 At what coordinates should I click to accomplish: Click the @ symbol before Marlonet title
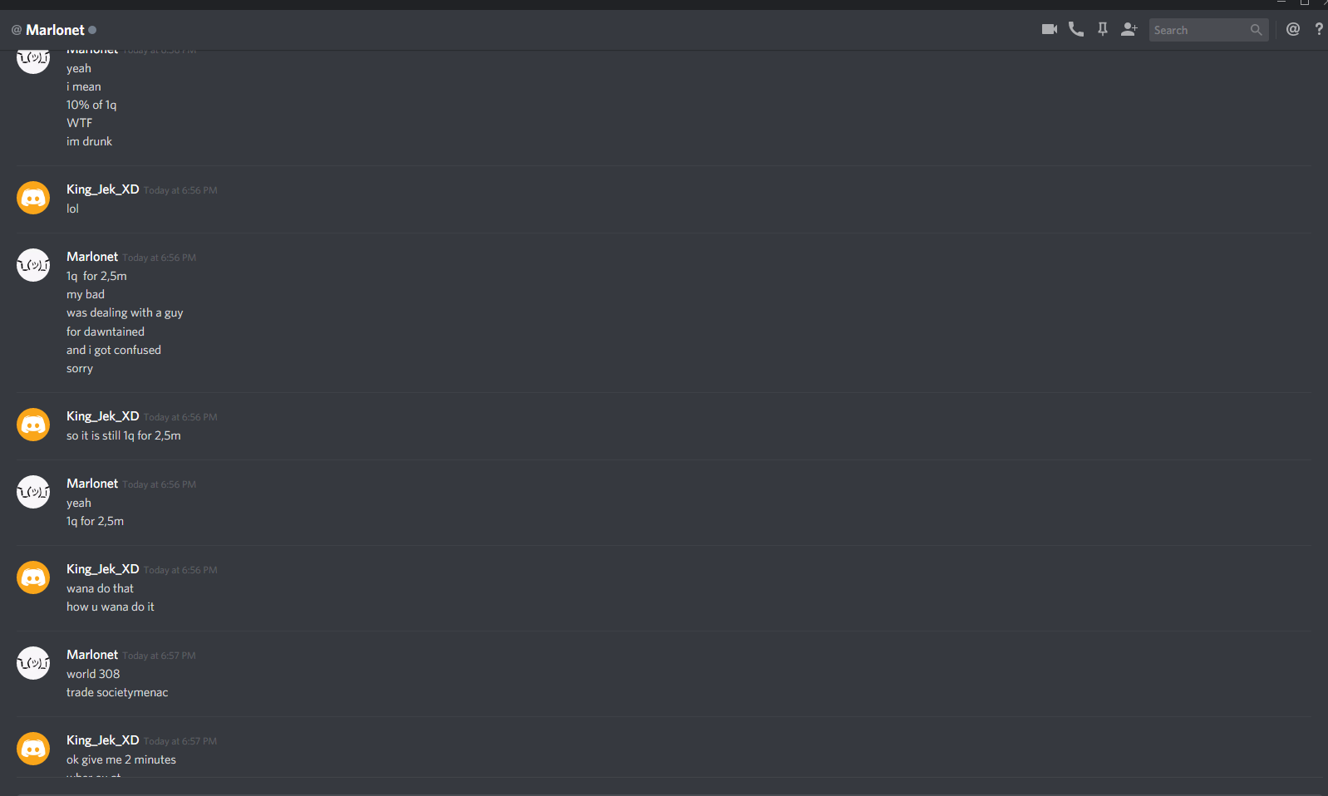pyautogui.click(x=17, y=30)
